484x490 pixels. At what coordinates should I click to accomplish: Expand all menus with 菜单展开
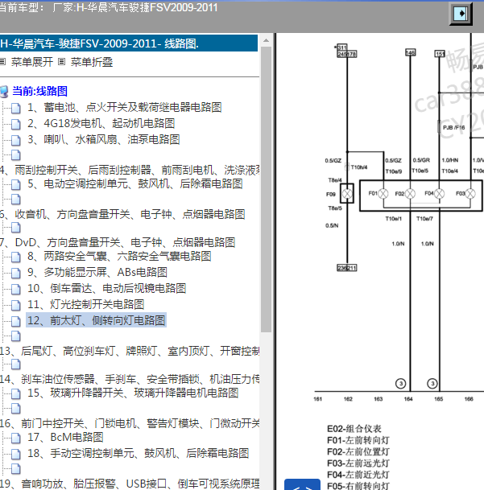click(32, 62)
